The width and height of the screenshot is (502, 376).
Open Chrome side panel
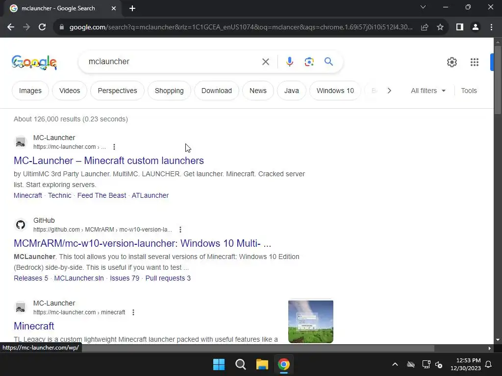460,27
